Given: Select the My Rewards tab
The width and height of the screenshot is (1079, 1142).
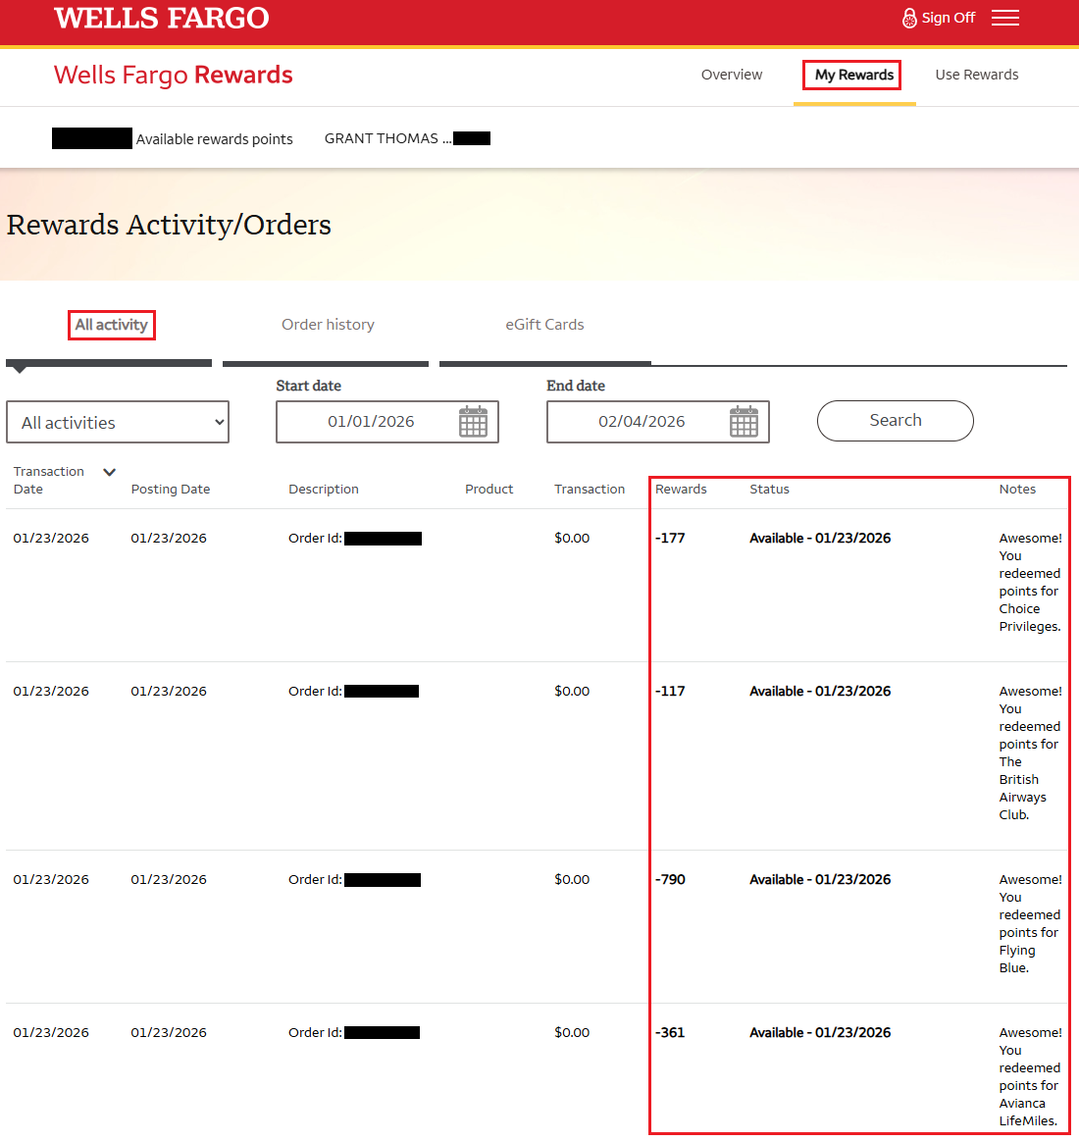Looking at the screenshot, I should pyautogui.click(x=853, y=75).
